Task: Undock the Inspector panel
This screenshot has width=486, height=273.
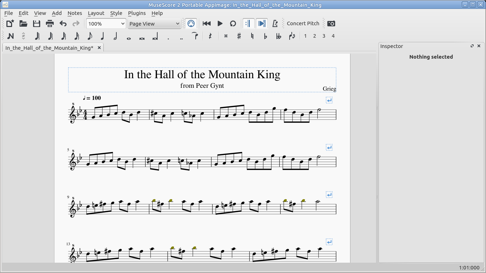Action: click(x=472, y=46)
